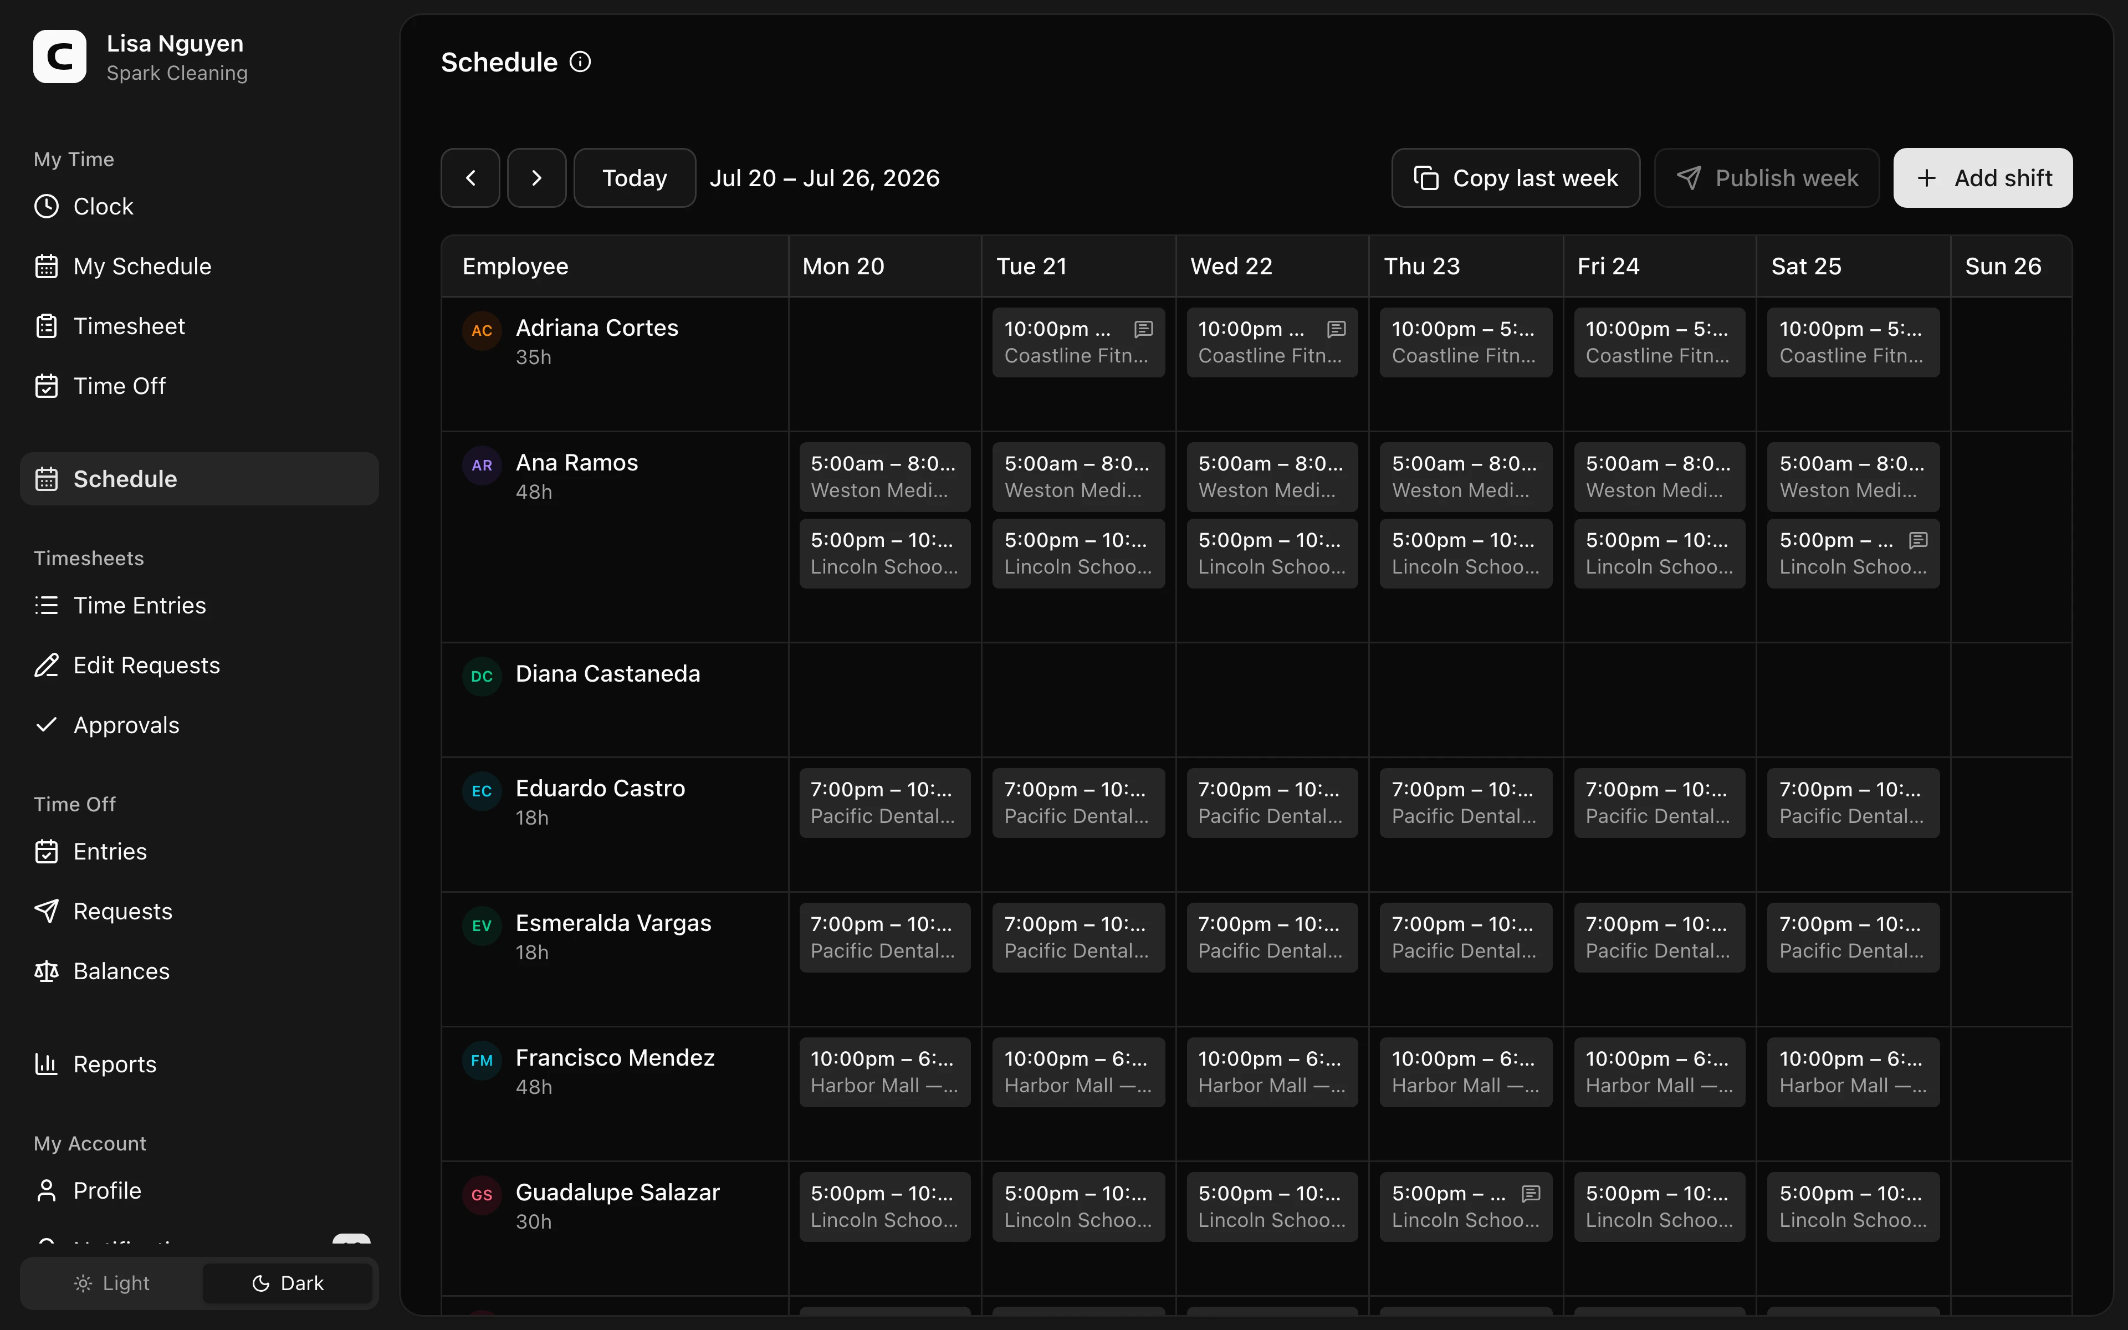
Task: Open Ana Ramos Mon 20 5:00pm Lincoln shift
Action: click(884, 553)
